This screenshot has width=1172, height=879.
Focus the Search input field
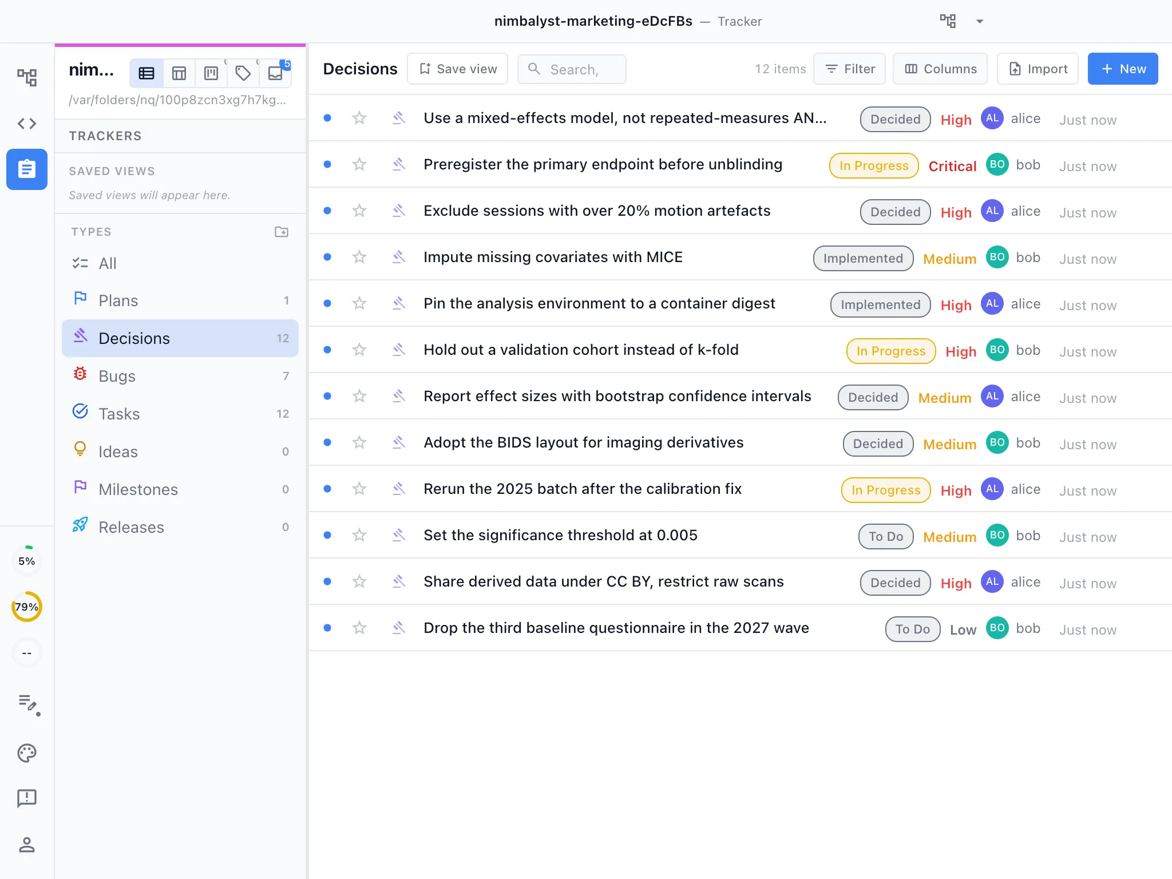tap(572, 69)
